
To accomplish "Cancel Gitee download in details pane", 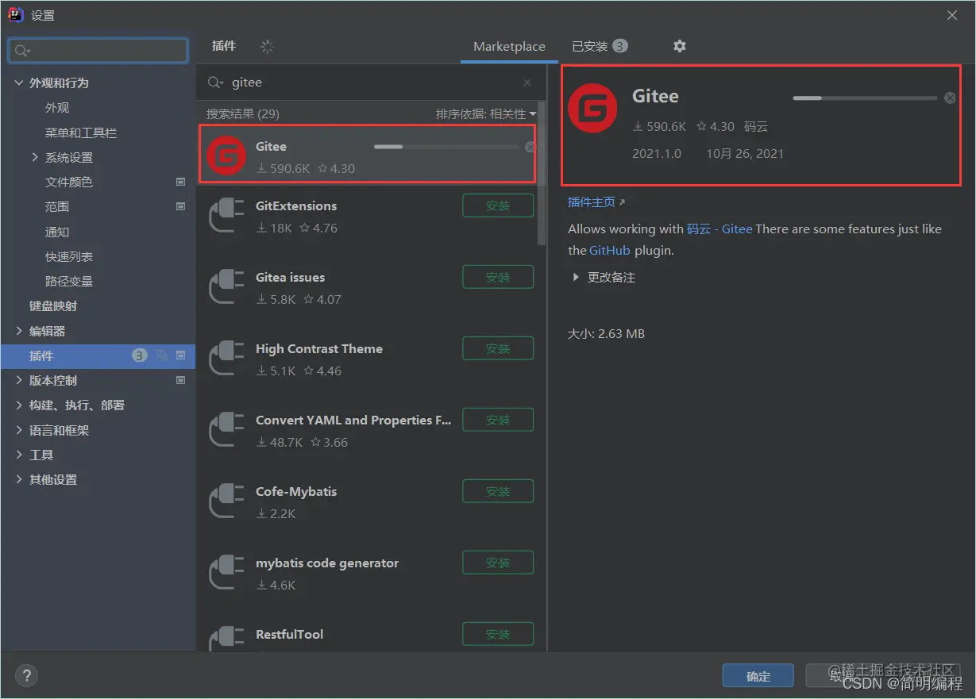I will click(950, 98).
